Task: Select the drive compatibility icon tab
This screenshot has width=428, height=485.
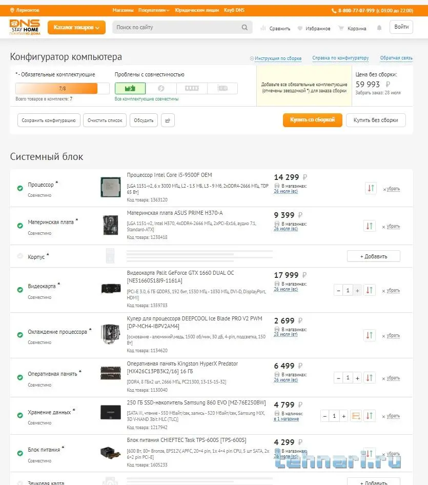Action: pyautogui.click(x=222, y=89)
